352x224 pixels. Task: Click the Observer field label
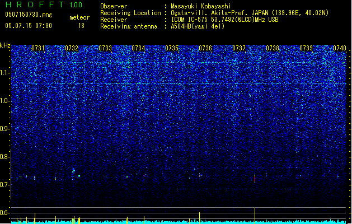[114, 6]
